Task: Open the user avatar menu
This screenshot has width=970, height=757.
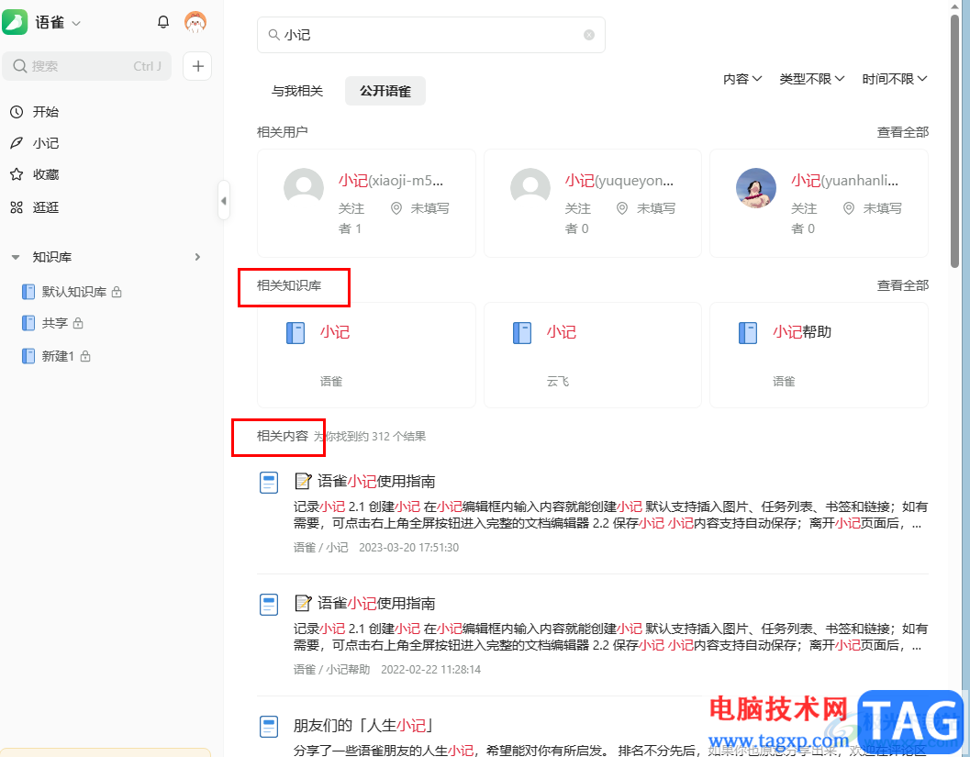Action: pyautogui.click(x=195, y=22)
